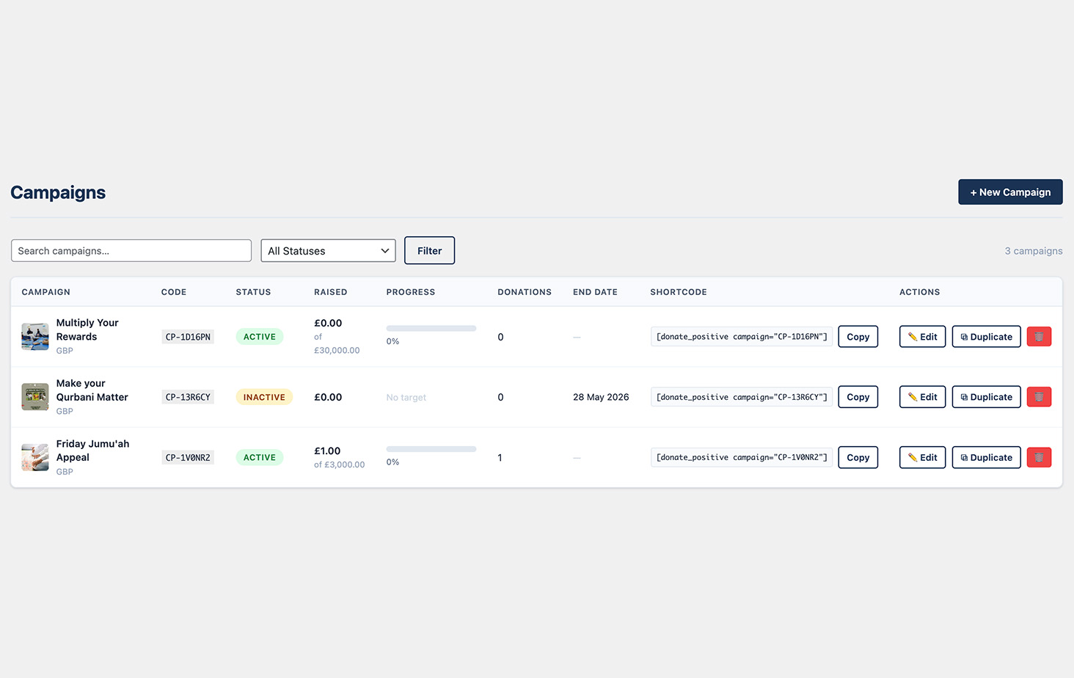Duplicate the Multiply Your Rewards campaign

tap(986, 337)
